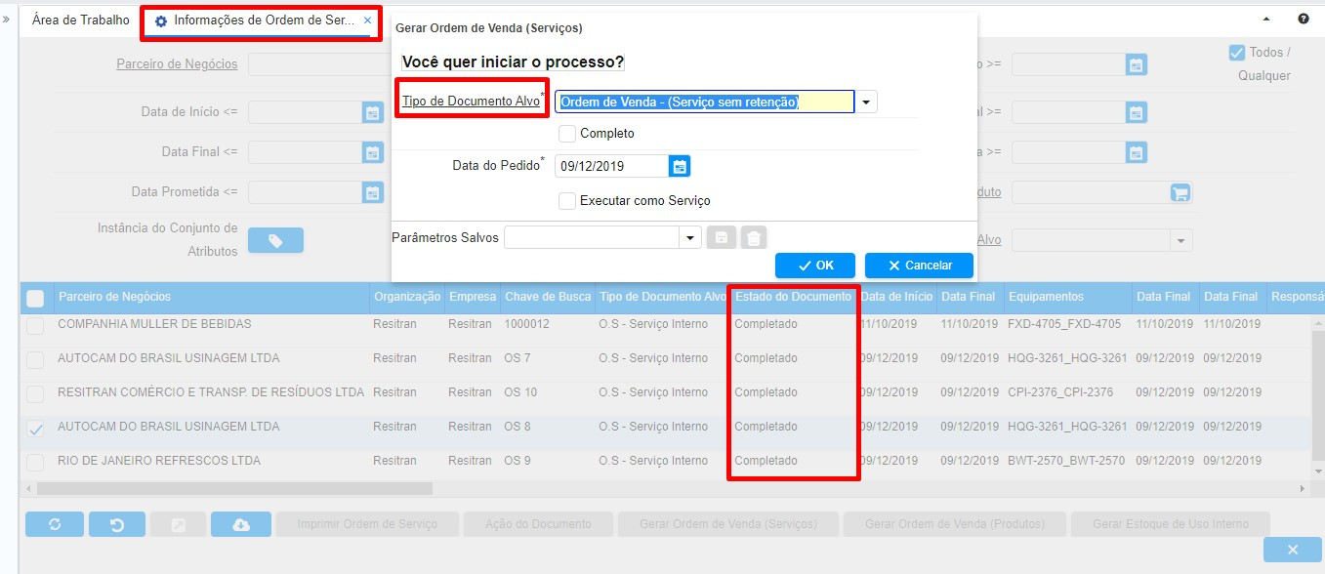Click the Cancelar button

point(919,266)
